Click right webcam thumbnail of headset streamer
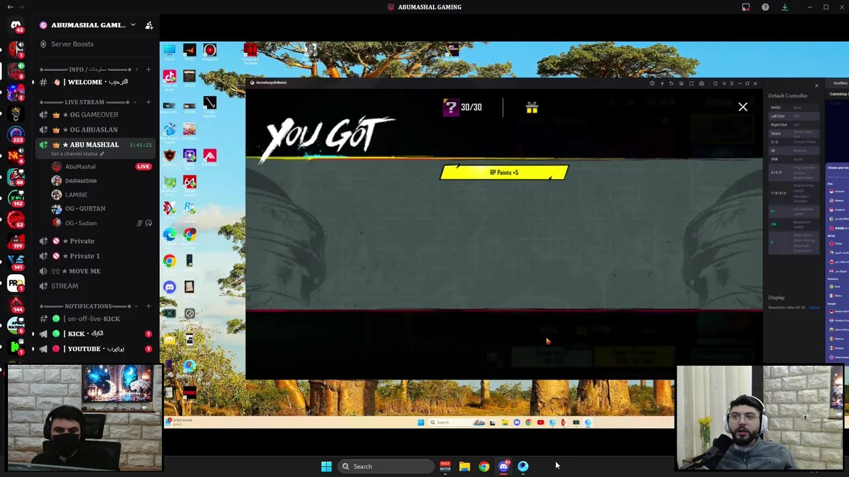Image resolution: width=849 pixels, height=477 pixels. tap(760, 417)
